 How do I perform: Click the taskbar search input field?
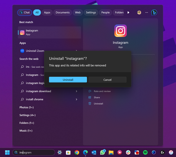[34, 153]
